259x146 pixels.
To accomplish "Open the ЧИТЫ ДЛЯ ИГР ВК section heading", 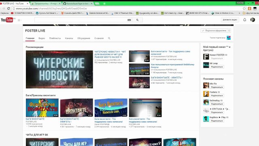I will [x=37, y=135].
